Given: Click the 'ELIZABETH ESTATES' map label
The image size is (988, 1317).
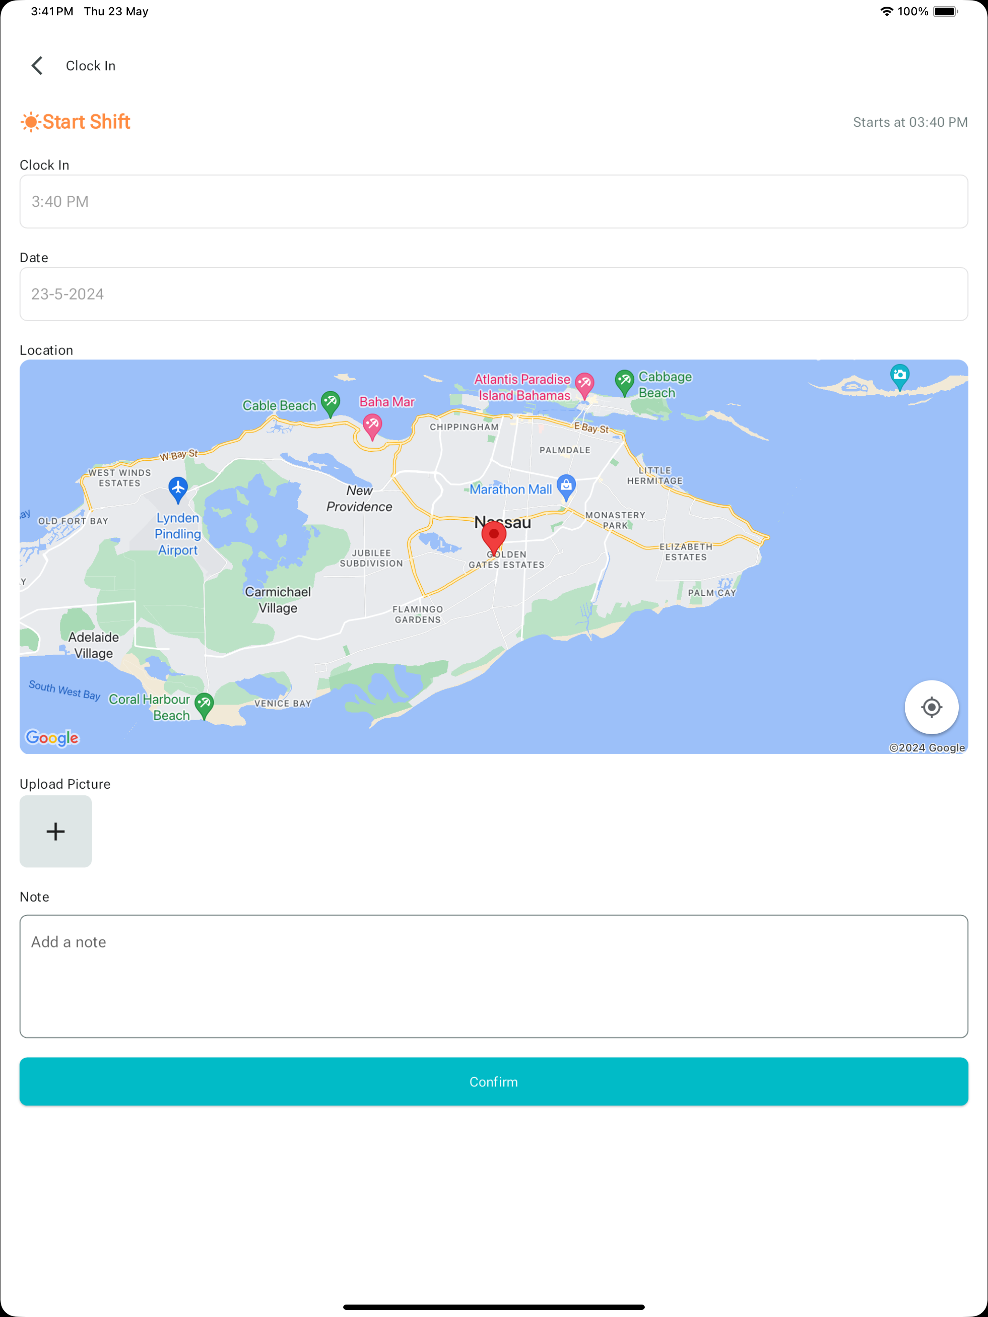Looking at the screenshot, I should [x=685, y=552].
